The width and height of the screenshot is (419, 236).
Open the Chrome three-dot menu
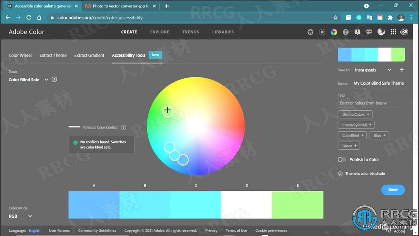(411, 18)
